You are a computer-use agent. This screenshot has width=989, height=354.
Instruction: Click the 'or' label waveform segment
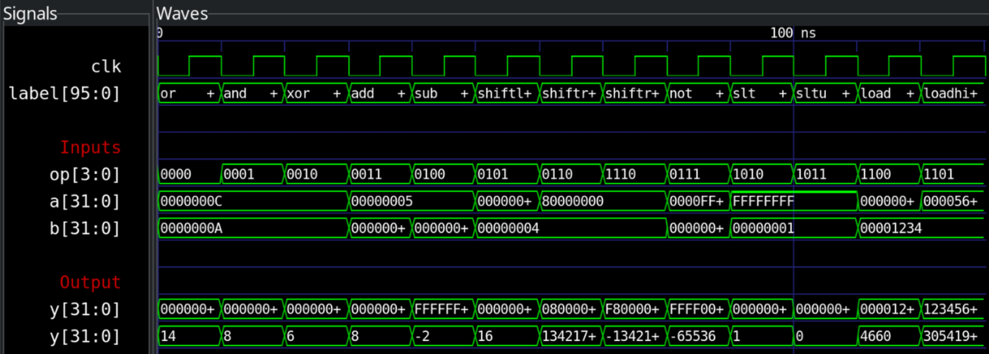(x=189, y=94)
